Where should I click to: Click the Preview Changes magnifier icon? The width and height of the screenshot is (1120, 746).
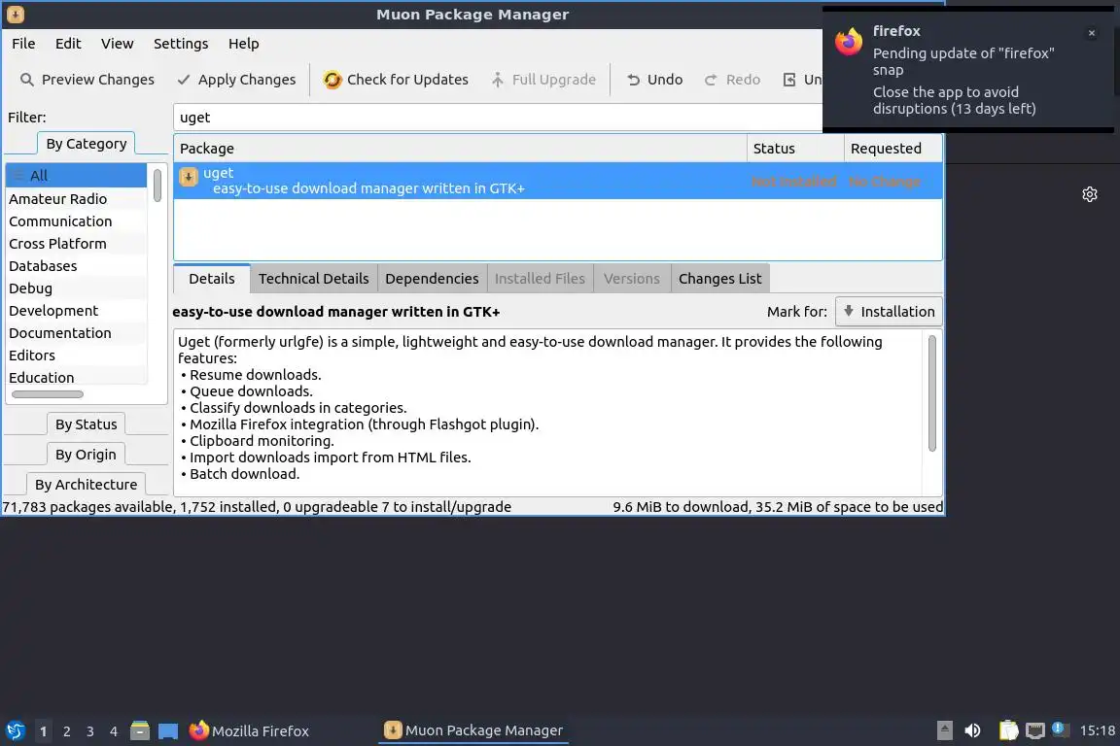(26, 80)
